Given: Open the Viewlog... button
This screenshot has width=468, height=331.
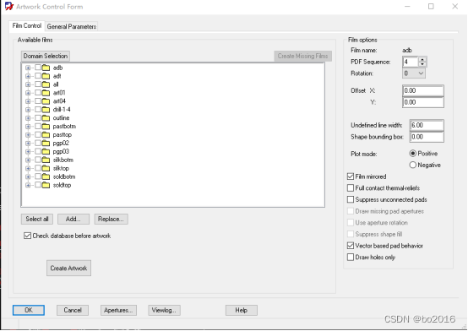Looking at the screenshot, I should point(164,310).
